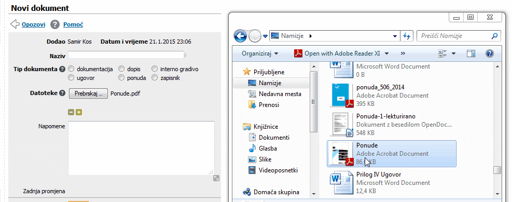Image resolution: width=512 pixels, height=202 pixels.
Task: Open file dialog help icon
Action: point(490,53)
